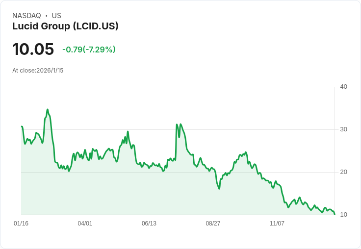361x249 pixels.
Task: Click the 04/01 x-axis date label
Action: [x=85, y=223]
